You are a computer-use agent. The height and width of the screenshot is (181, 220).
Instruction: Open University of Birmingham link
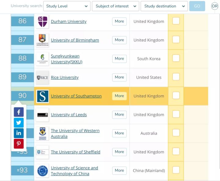[75, 40]
